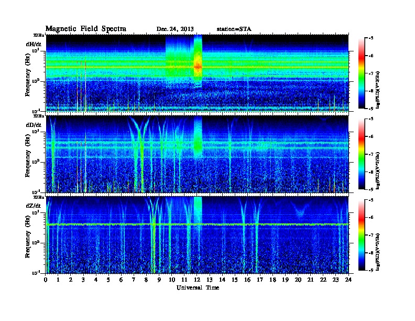Click the color scale bar beside dH/dt panel
The width and height of the screenshot is (415, 321).
(x=362, y=73)
